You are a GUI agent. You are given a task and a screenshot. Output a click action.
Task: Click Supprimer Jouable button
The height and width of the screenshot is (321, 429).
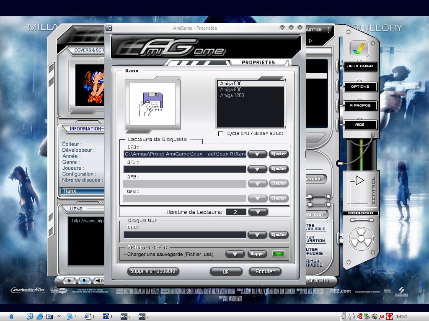pyautogui.click(x=153, y=271)
